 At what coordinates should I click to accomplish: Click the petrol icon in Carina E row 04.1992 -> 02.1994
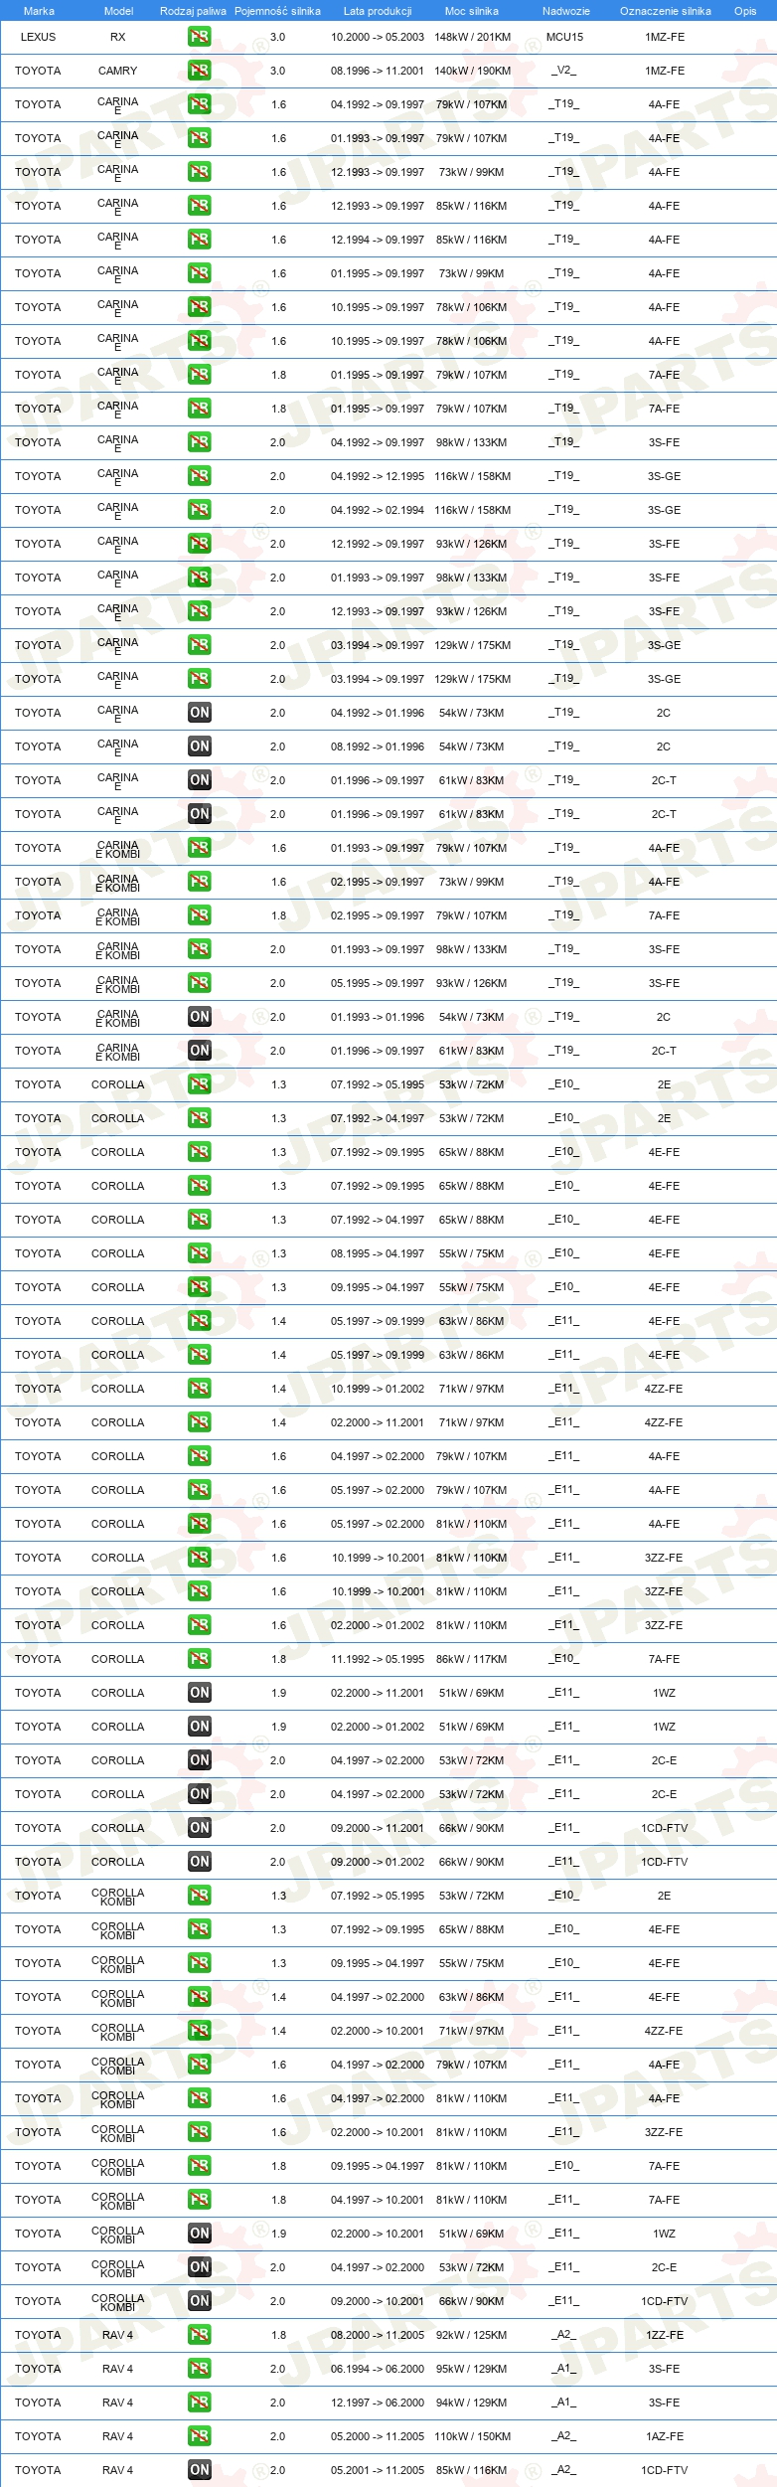[199, 510]
